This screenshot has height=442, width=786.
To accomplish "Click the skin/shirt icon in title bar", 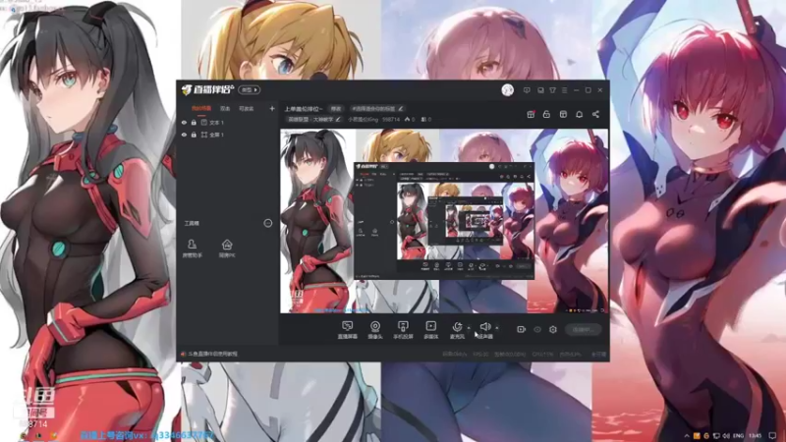I will click(x=552, y=90).
